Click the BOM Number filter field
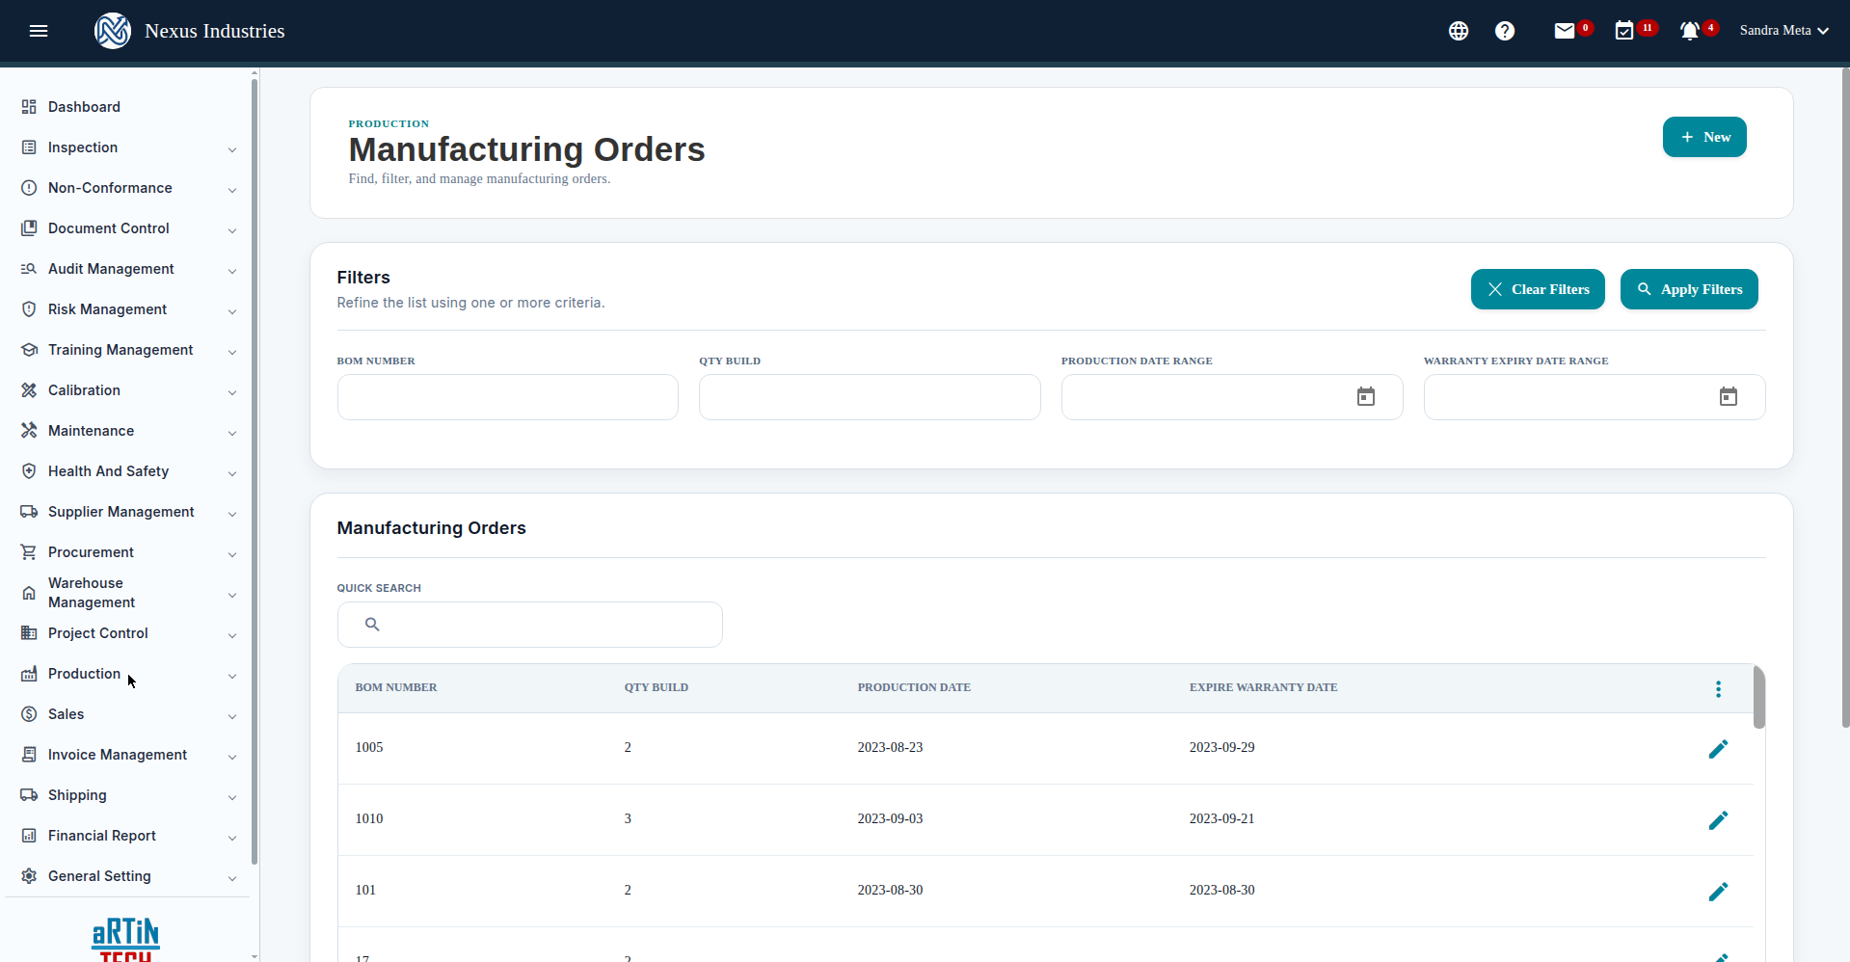This screenshot has height=962, width=1850. (508, 397)
